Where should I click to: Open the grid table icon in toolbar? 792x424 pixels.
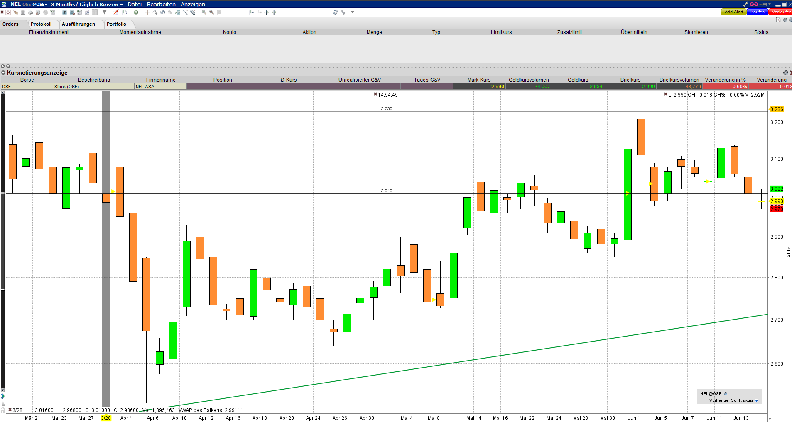click(23, 12)
